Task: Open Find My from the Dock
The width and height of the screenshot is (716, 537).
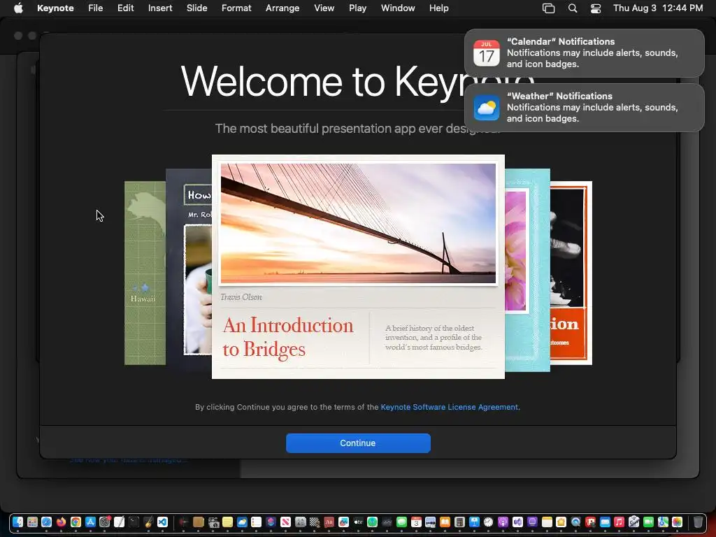Action: [x=372, y=522]
